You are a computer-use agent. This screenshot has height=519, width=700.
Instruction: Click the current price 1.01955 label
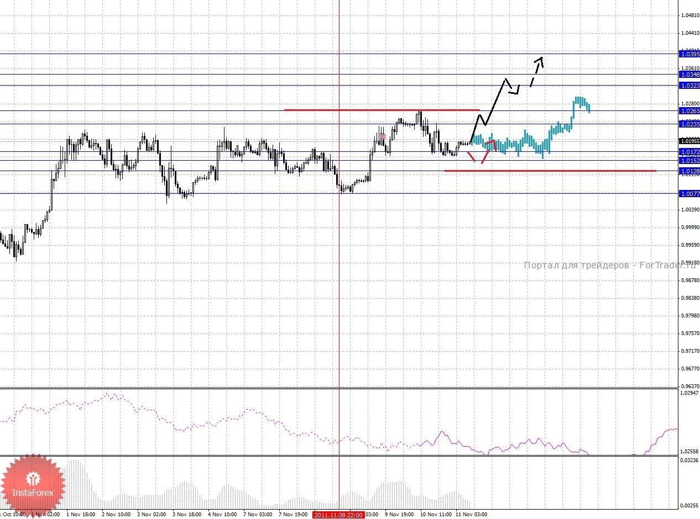pyautogui.click(x=689, y=141)
